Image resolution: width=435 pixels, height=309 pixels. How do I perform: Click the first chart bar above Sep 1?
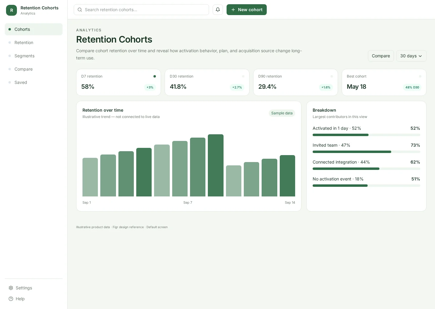click(x=90, y=177)
